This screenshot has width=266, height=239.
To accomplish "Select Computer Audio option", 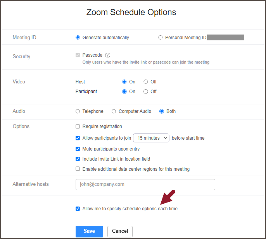I will 114,111.
